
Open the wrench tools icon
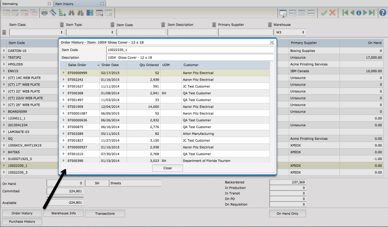coord(53,13)
